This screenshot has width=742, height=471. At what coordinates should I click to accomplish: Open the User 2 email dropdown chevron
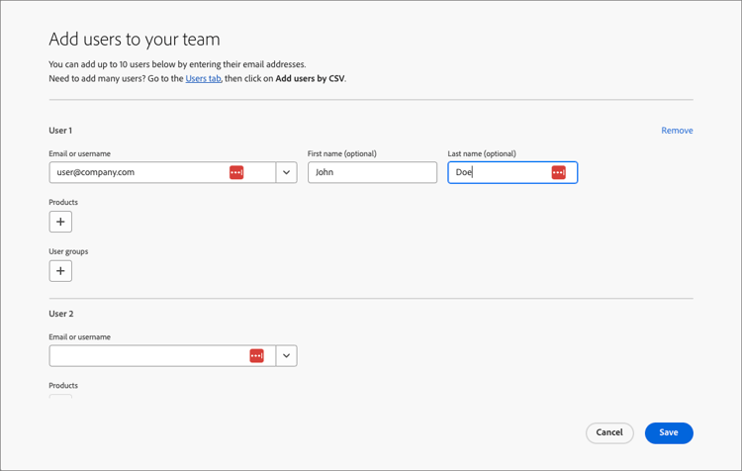tap(286, 355)
